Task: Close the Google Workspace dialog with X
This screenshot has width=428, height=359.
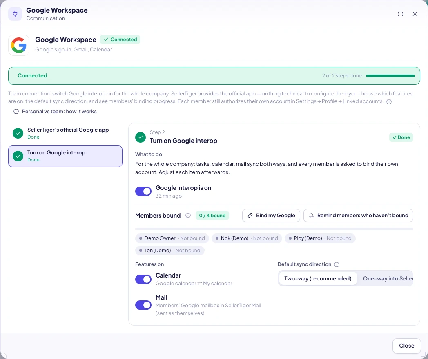Action: pyautogui.click(x=415, y=14)
